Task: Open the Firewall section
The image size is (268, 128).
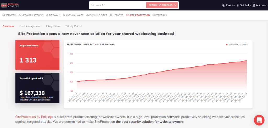Action: [x=53, y=15]
